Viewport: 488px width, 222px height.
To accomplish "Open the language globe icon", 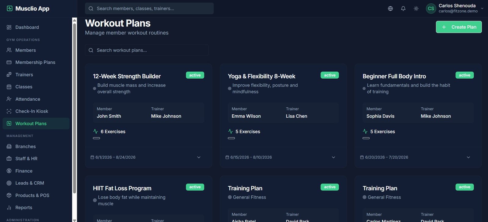I will tap(390, 9).
